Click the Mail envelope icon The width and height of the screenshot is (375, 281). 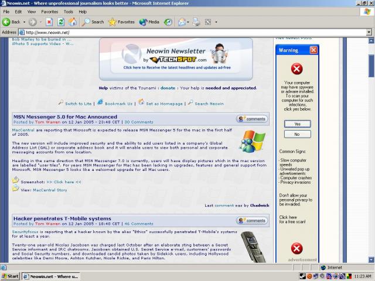(x=182, y=22)
